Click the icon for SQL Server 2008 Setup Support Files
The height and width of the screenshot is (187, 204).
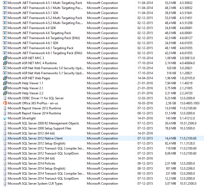click(x=5, y=128)
